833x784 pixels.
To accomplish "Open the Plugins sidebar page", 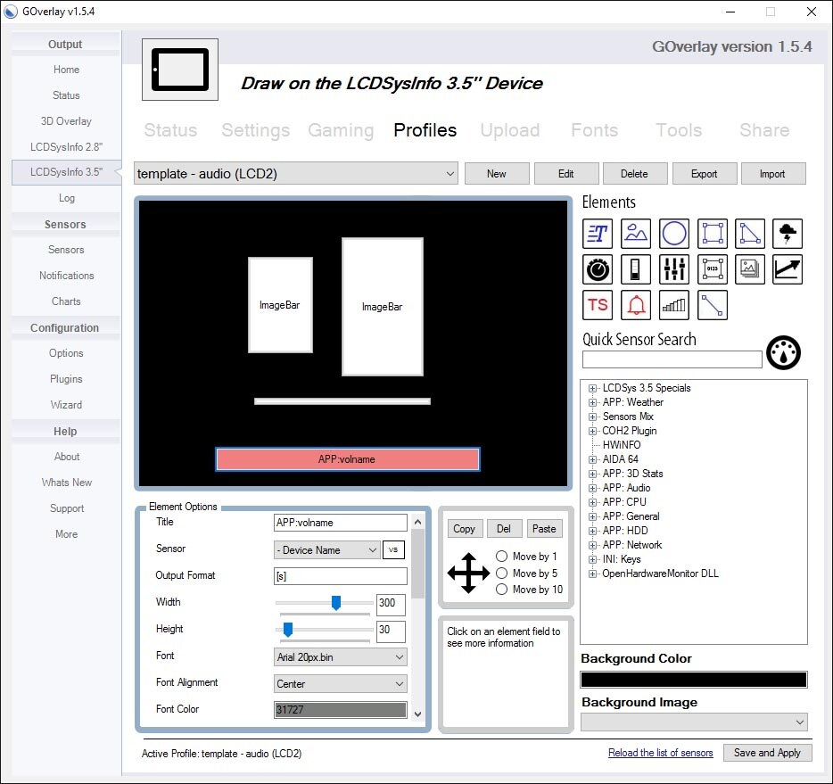I will [x=66, y=379].
